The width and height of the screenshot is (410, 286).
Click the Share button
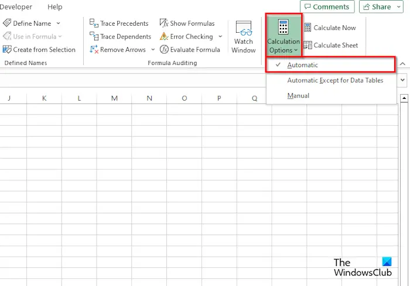377,7
